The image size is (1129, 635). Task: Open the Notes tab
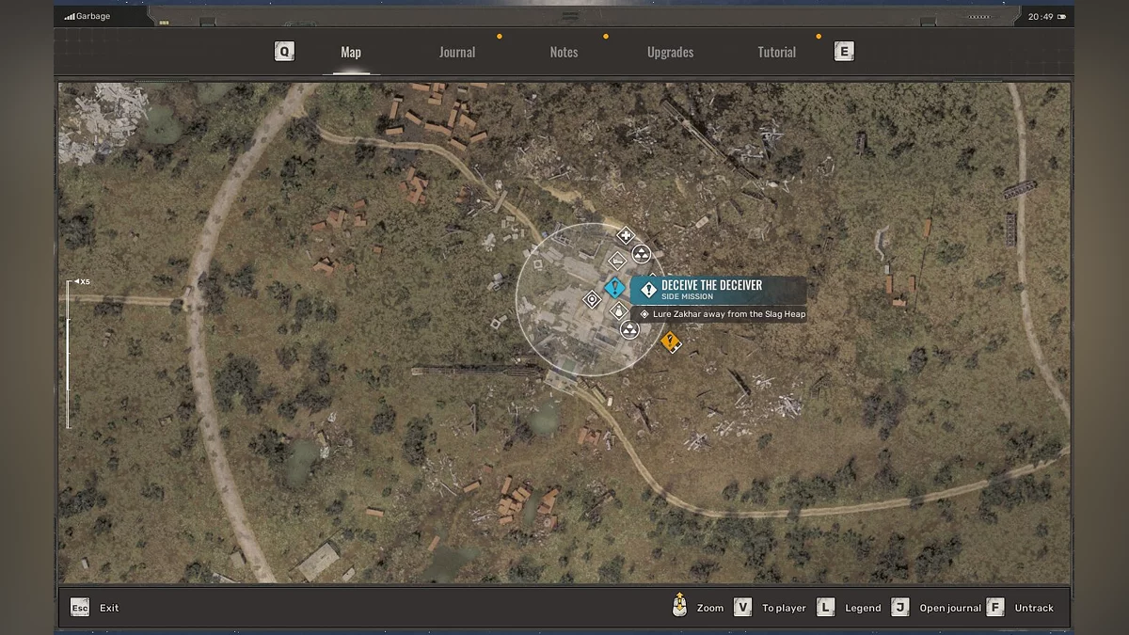coord(564,53)
